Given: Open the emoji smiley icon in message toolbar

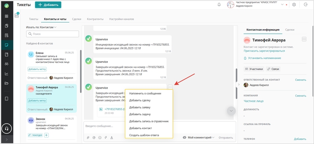Looking at the screenshot, I should coord(100,138).
